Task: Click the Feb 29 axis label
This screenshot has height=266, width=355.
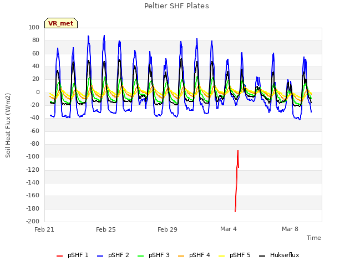Action: click(x=168, y=229)
